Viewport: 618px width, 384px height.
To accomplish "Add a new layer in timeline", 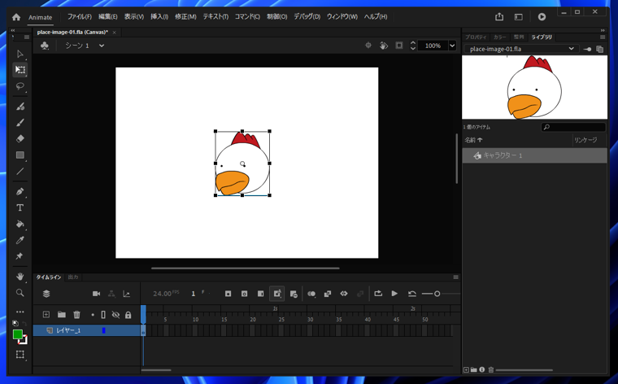I will [46, 315].
